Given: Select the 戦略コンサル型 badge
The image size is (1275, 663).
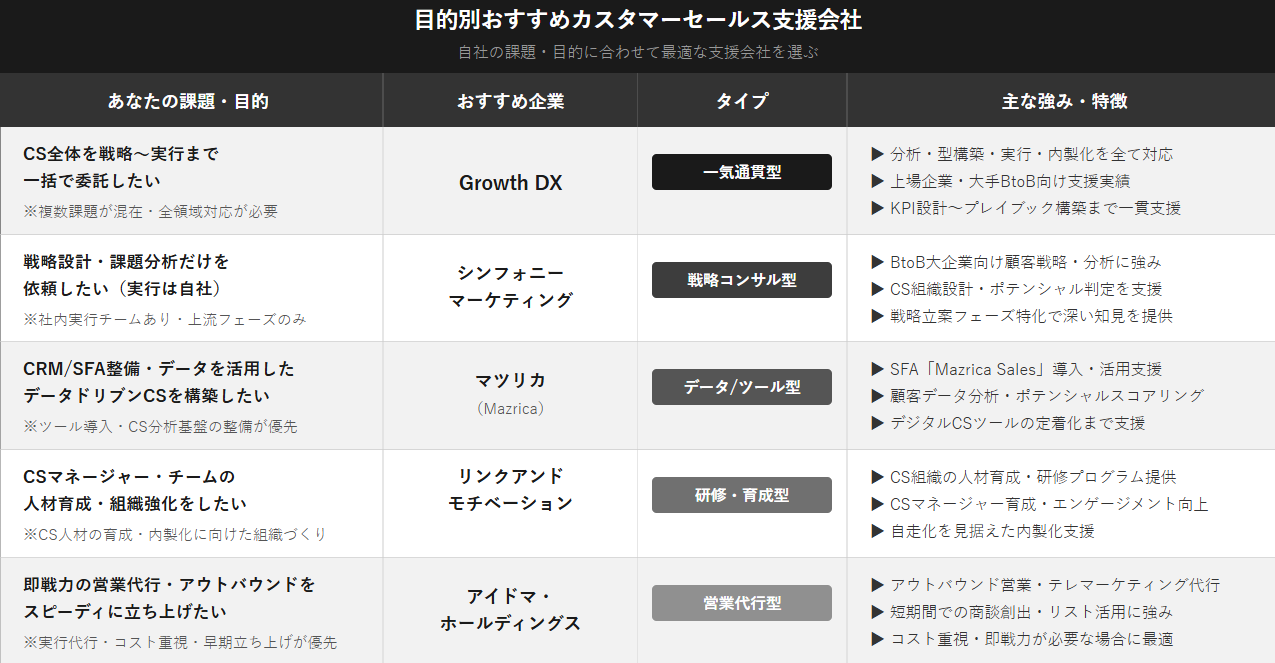Looking at the screenshot, I should (x=742, y=280).
